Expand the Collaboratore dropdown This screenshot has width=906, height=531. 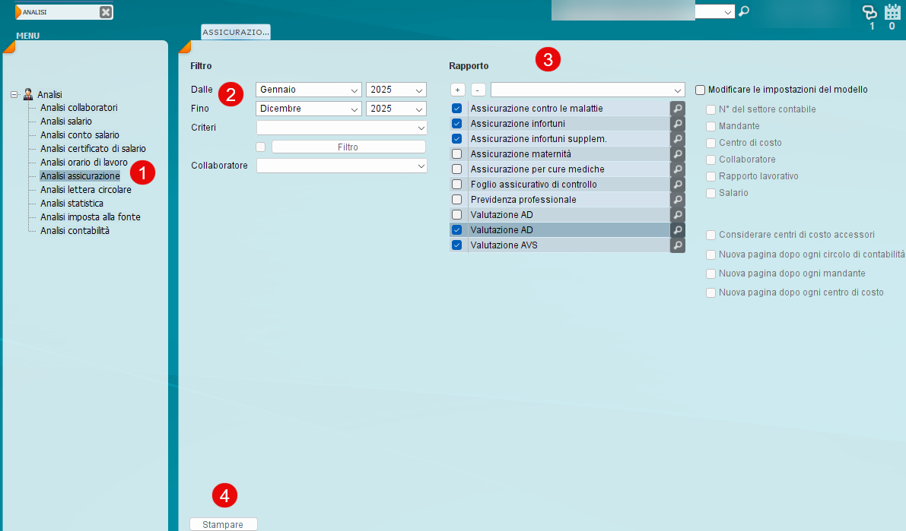(x=342, y=166)
